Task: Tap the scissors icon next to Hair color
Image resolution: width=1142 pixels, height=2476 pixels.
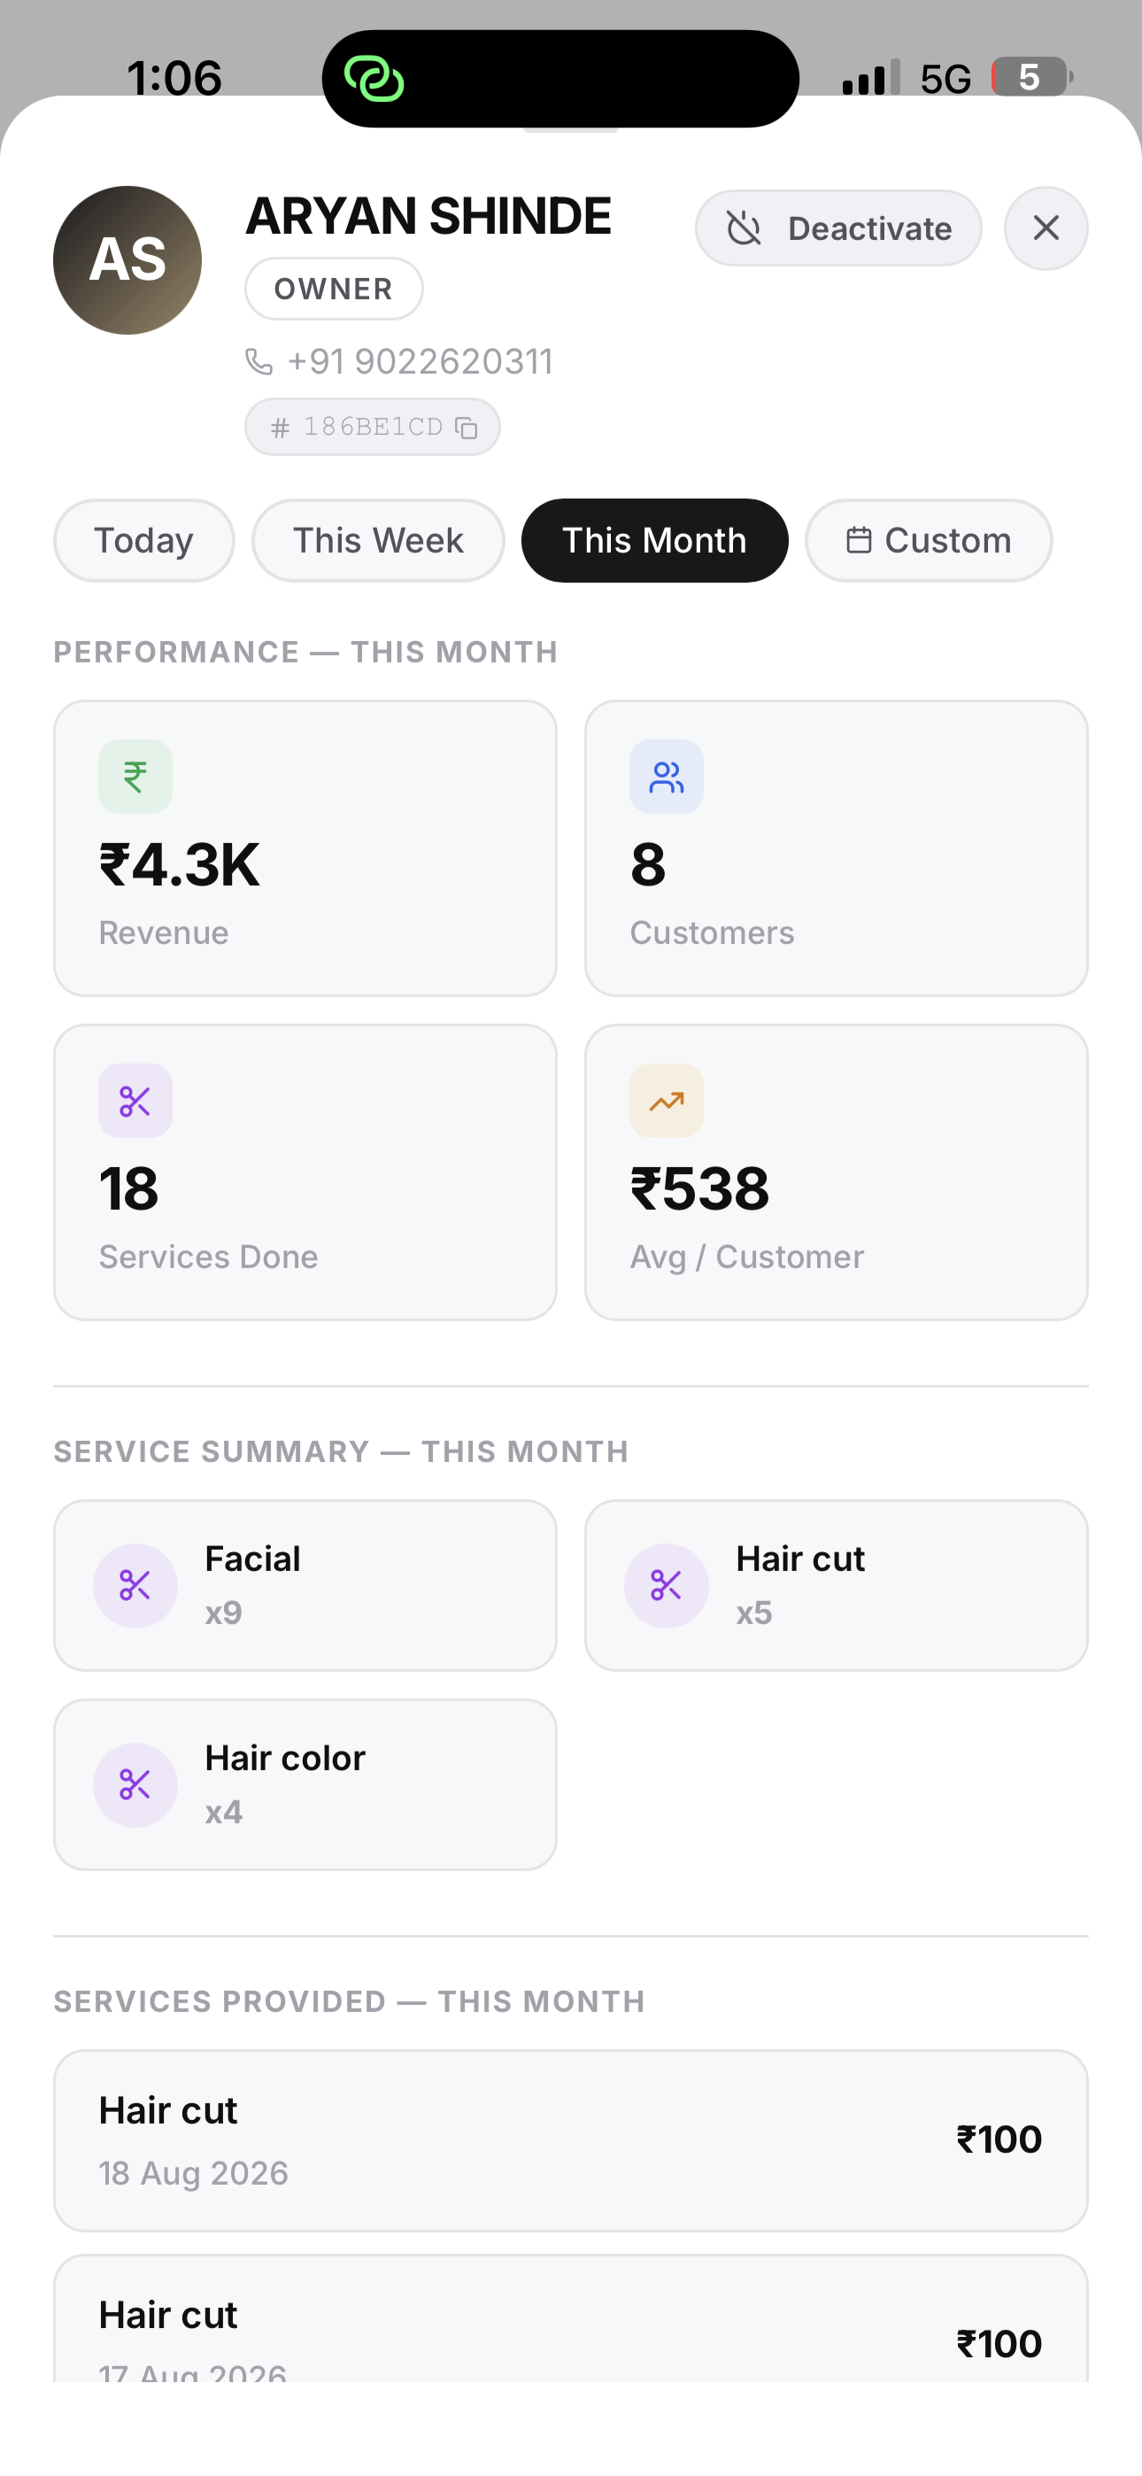Action: point(135,1785)
